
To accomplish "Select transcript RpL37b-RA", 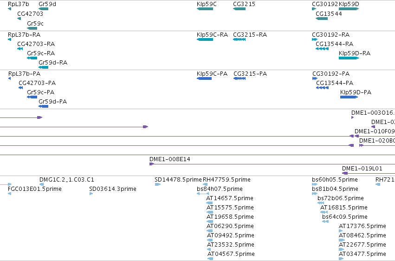I will [24, 34].
